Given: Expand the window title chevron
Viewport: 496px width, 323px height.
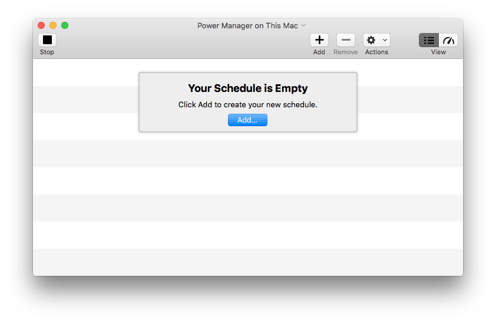Looking at the screenshot, I should pos(303,25).
